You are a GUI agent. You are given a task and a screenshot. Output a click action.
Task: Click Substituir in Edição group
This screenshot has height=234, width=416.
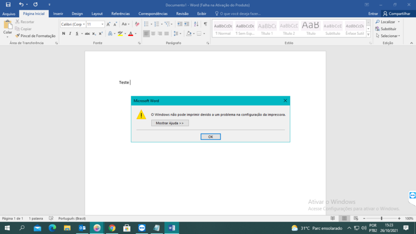(386, 29)
